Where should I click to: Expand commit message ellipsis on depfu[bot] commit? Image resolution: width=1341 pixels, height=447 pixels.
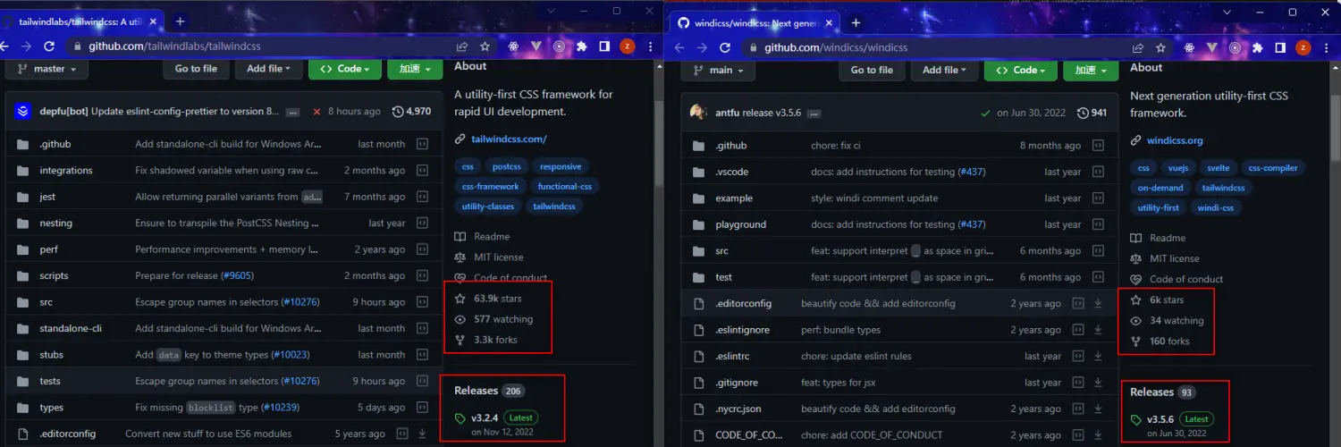point(292,112)
